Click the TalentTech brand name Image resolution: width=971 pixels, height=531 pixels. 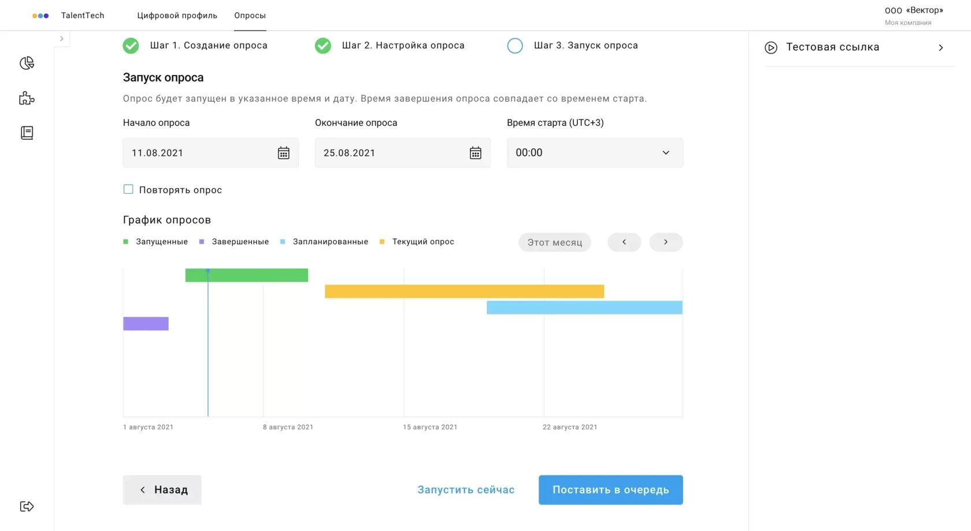(x=83, y=16)
